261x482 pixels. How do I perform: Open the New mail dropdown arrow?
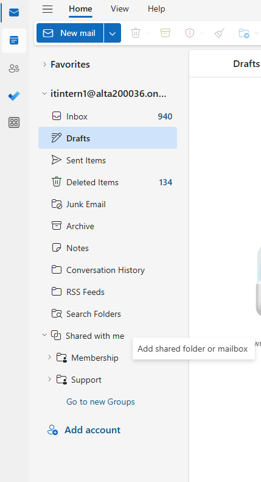coord(113,33)
